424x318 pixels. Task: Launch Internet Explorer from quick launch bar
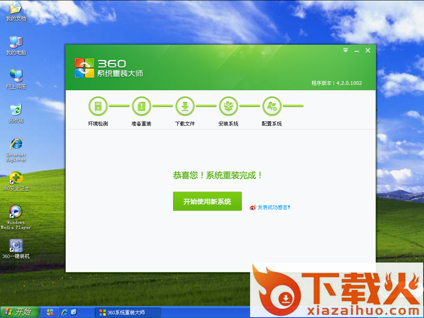point(64,312)
